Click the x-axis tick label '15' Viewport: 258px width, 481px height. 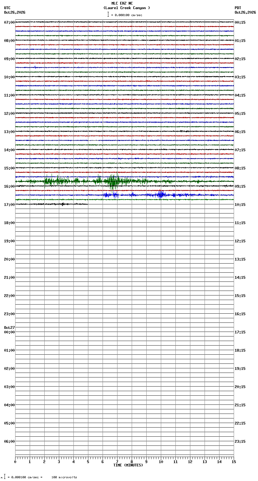tap(234, 462)
